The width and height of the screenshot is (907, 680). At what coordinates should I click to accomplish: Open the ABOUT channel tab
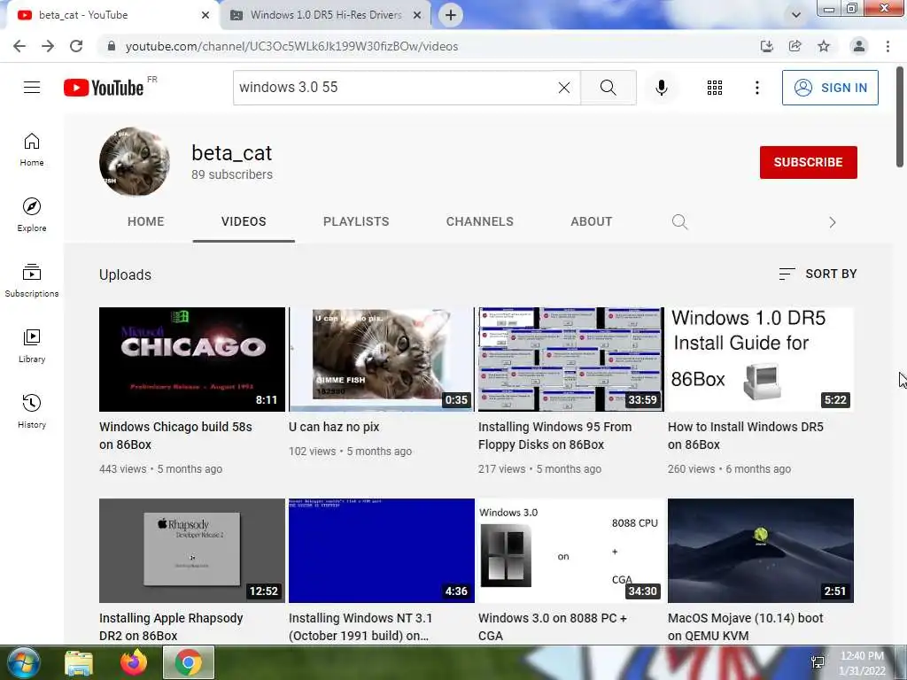[x=591, y=221]
